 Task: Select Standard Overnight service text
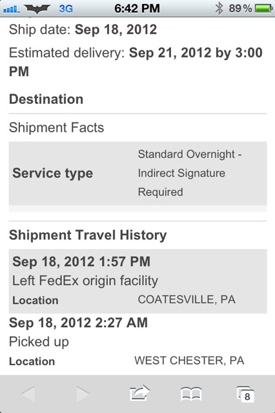[190, 173]
